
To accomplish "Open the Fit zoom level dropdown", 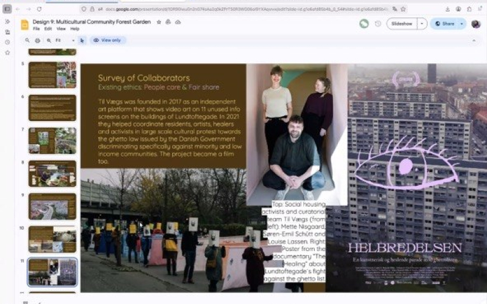I will [65, 40].
